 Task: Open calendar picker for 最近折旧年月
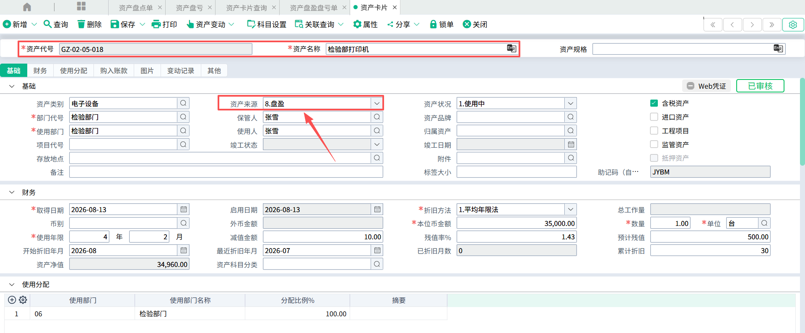[x=377, y=250]
